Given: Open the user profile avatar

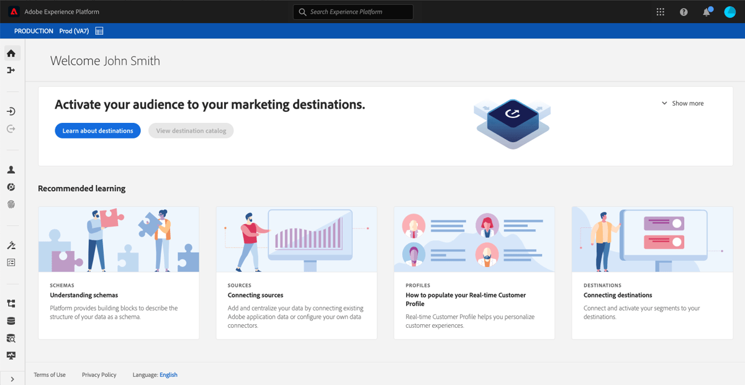Looking at the screenshot, I should coord(729,11).
